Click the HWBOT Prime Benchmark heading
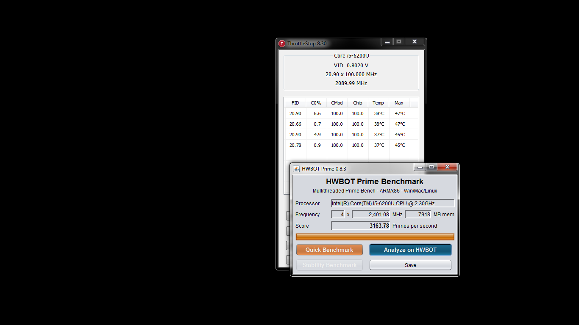Screen dimensions: 579x325 [x=375, y=182]
